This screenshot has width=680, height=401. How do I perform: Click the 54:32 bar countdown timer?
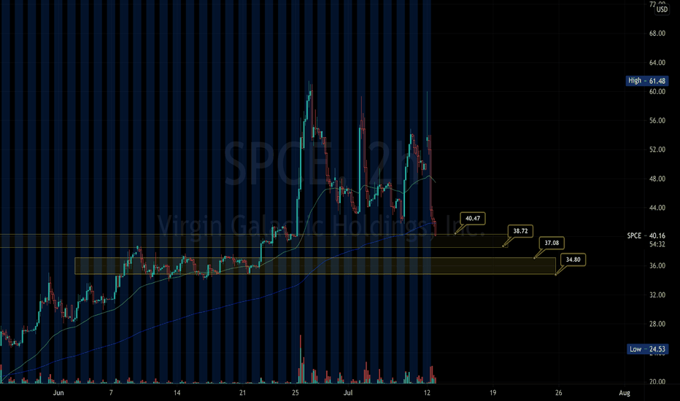657,244
